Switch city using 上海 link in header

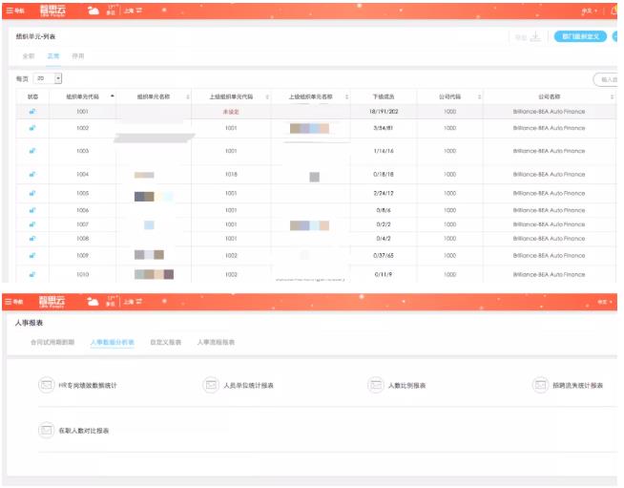[133, 11]
